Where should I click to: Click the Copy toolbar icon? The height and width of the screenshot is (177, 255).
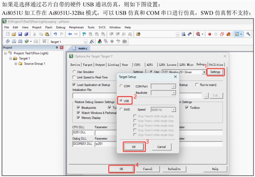pos(41,34)
